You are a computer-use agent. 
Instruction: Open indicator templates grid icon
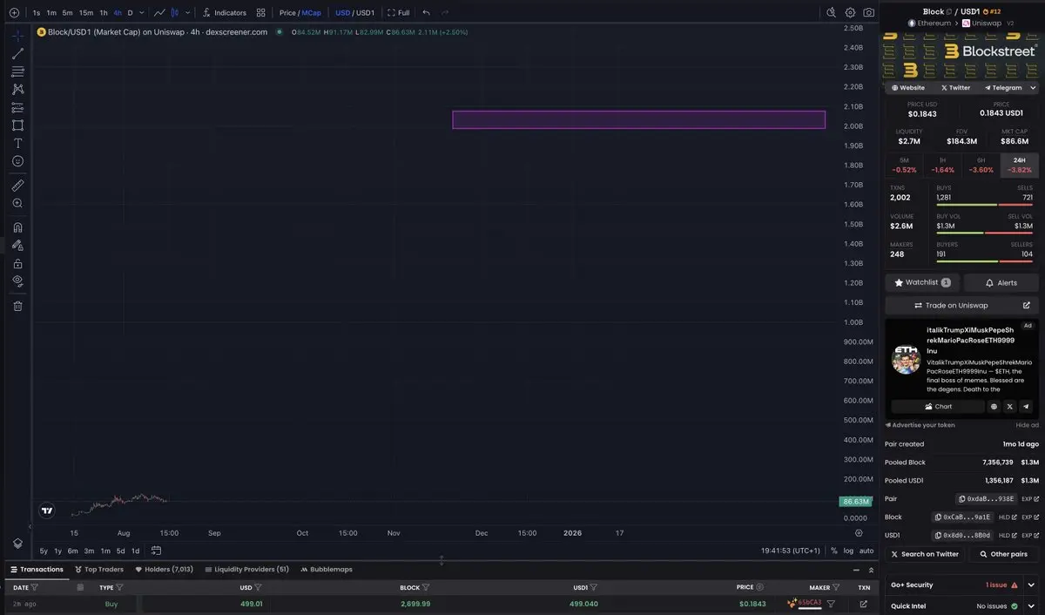(260, 13)
